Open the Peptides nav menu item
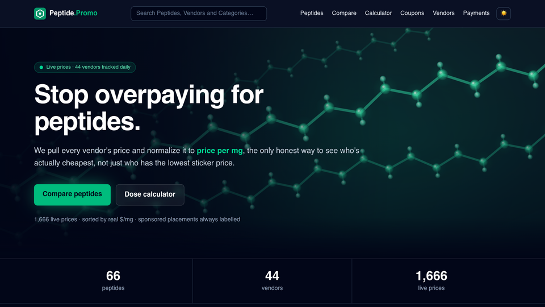This screenshot has width=545, height=307. [x=312, y=13]
